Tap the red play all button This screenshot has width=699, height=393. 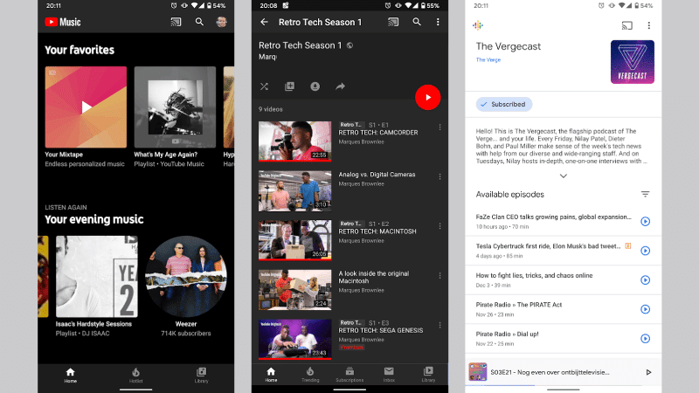428,97
